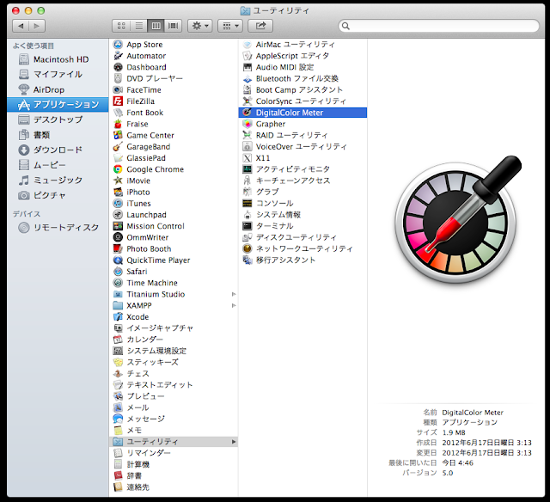Click the QuickTime Player icon
The height and width of the screenshot is (502, 550).
coord(118,260)
